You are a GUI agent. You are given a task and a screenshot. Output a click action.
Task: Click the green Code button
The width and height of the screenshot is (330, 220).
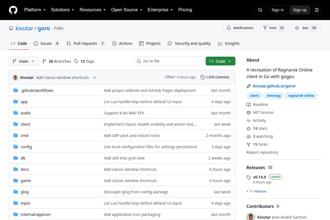221,61
